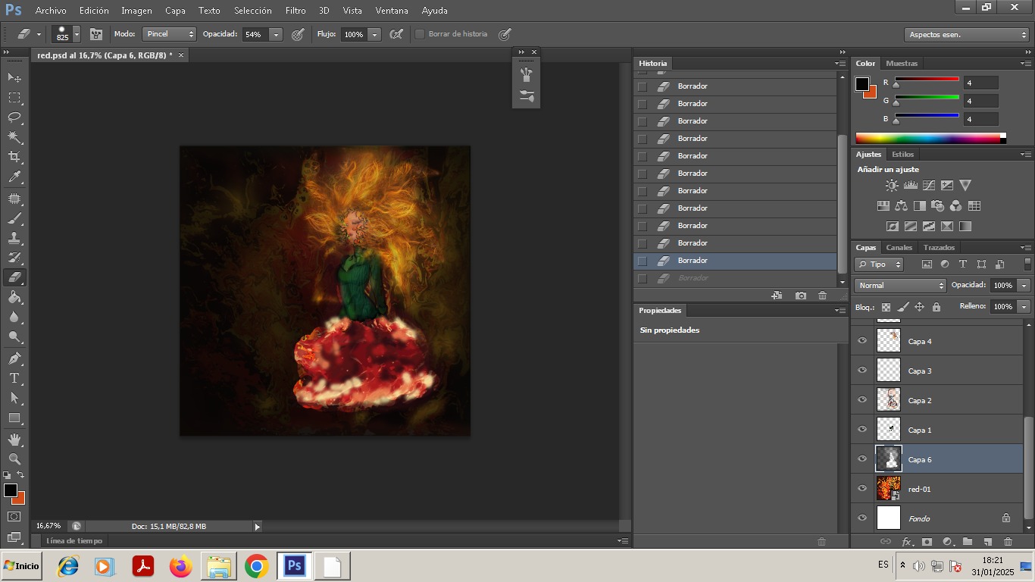Select the Move tool
Viewport: 1035px width, 582px height.
click(14, 78)
